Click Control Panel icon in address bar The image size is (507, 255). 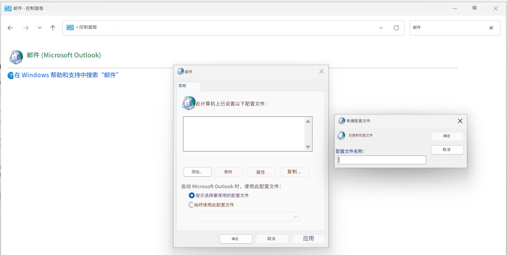[x=70, y=27]
